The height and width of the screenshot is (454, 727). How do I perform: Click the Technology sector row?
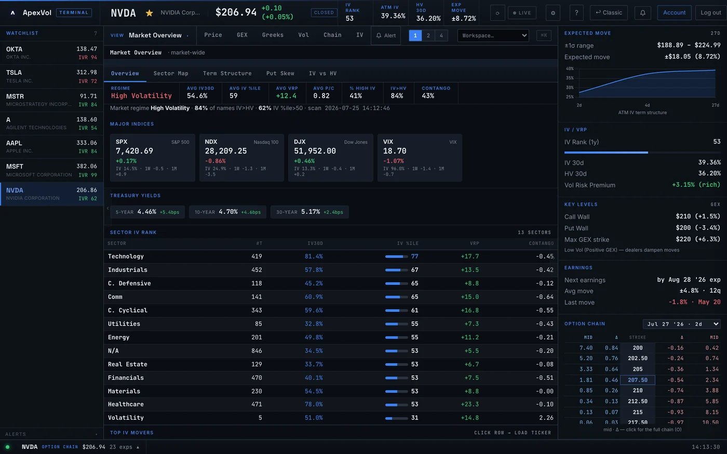330,256
